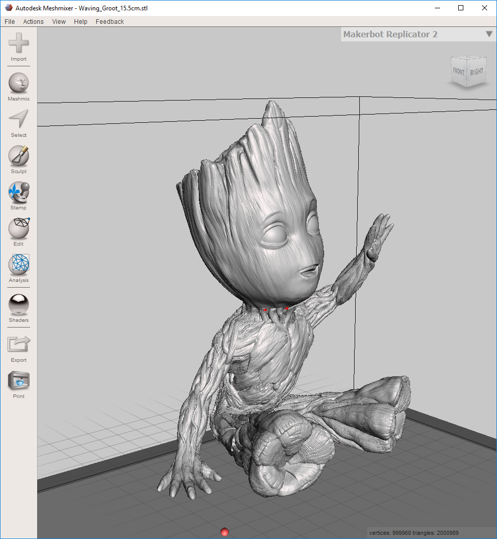Open the View menu
The width and height of the screenshot is (497, 539).
point(59,22)
